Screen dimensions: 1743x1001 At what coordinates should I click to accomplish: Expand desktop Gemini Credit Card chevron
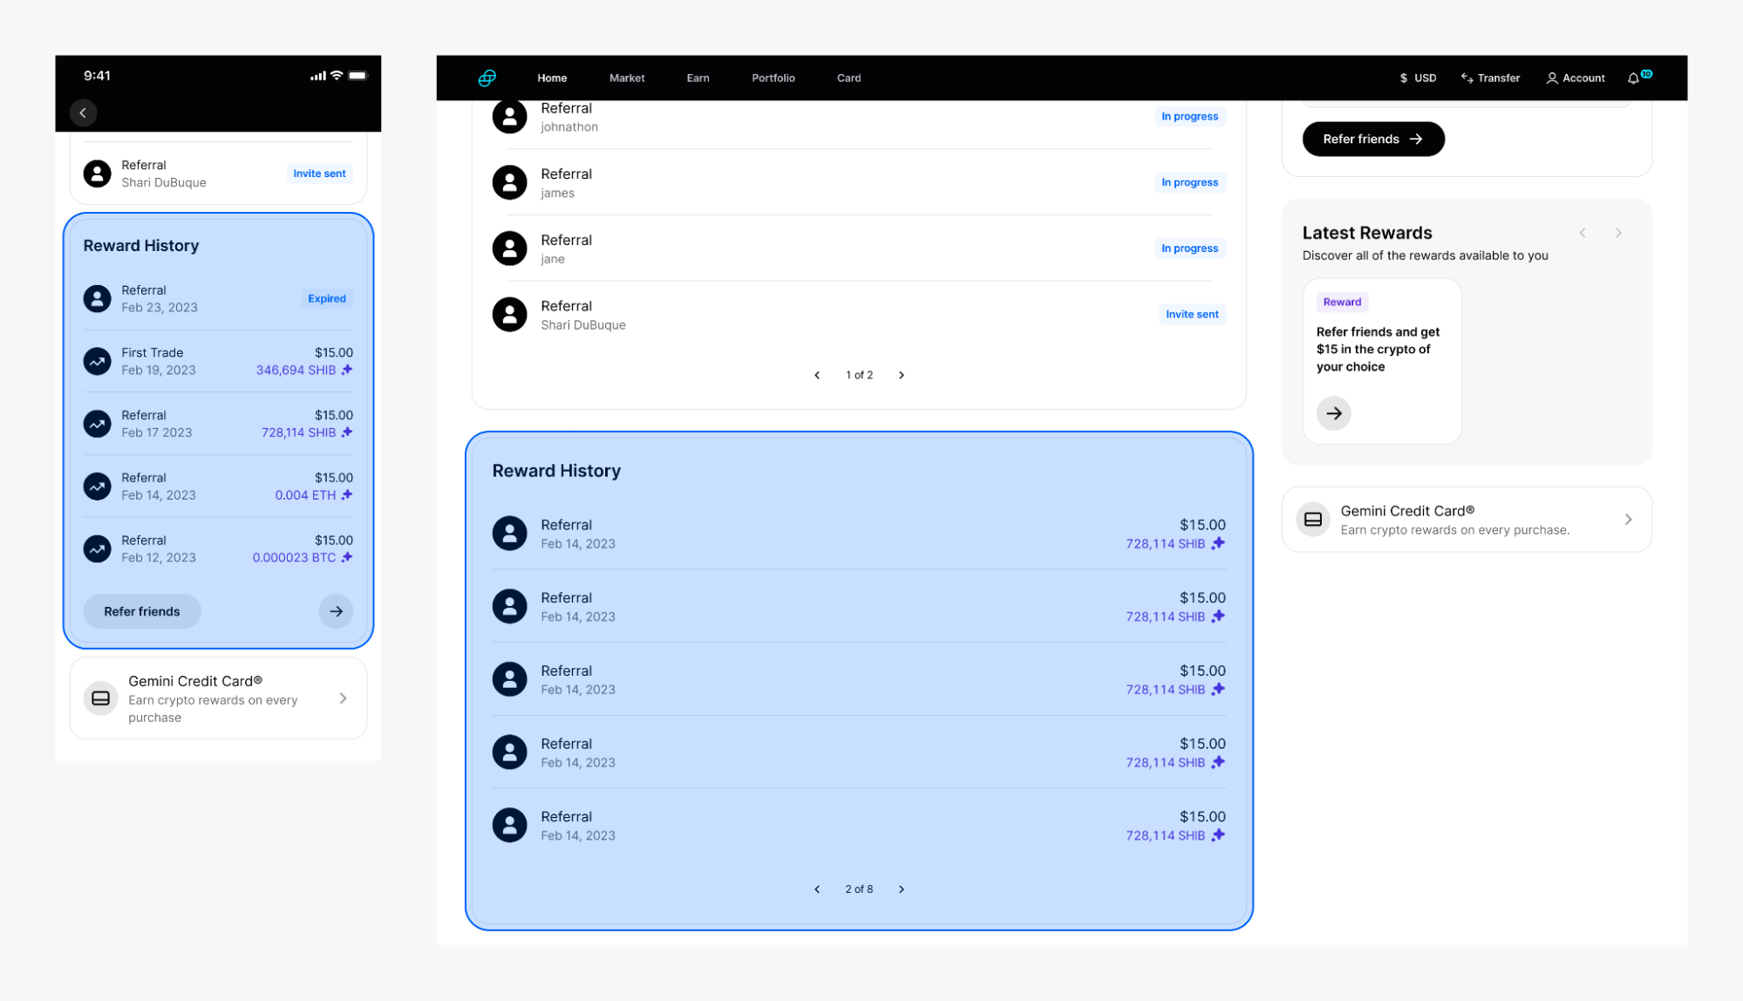tap(1628, 520)
